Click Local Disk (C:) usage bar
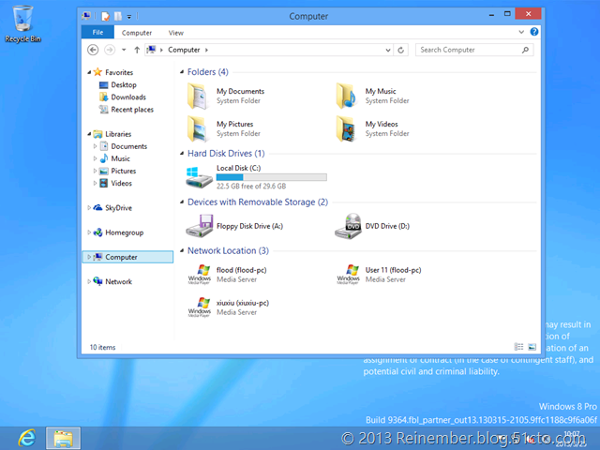Image resolution: width=600 pixels, height=450 pixels. 271,177
